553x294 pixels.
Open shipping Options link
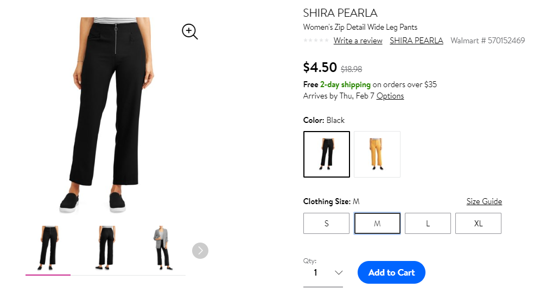tap(390, 96)
